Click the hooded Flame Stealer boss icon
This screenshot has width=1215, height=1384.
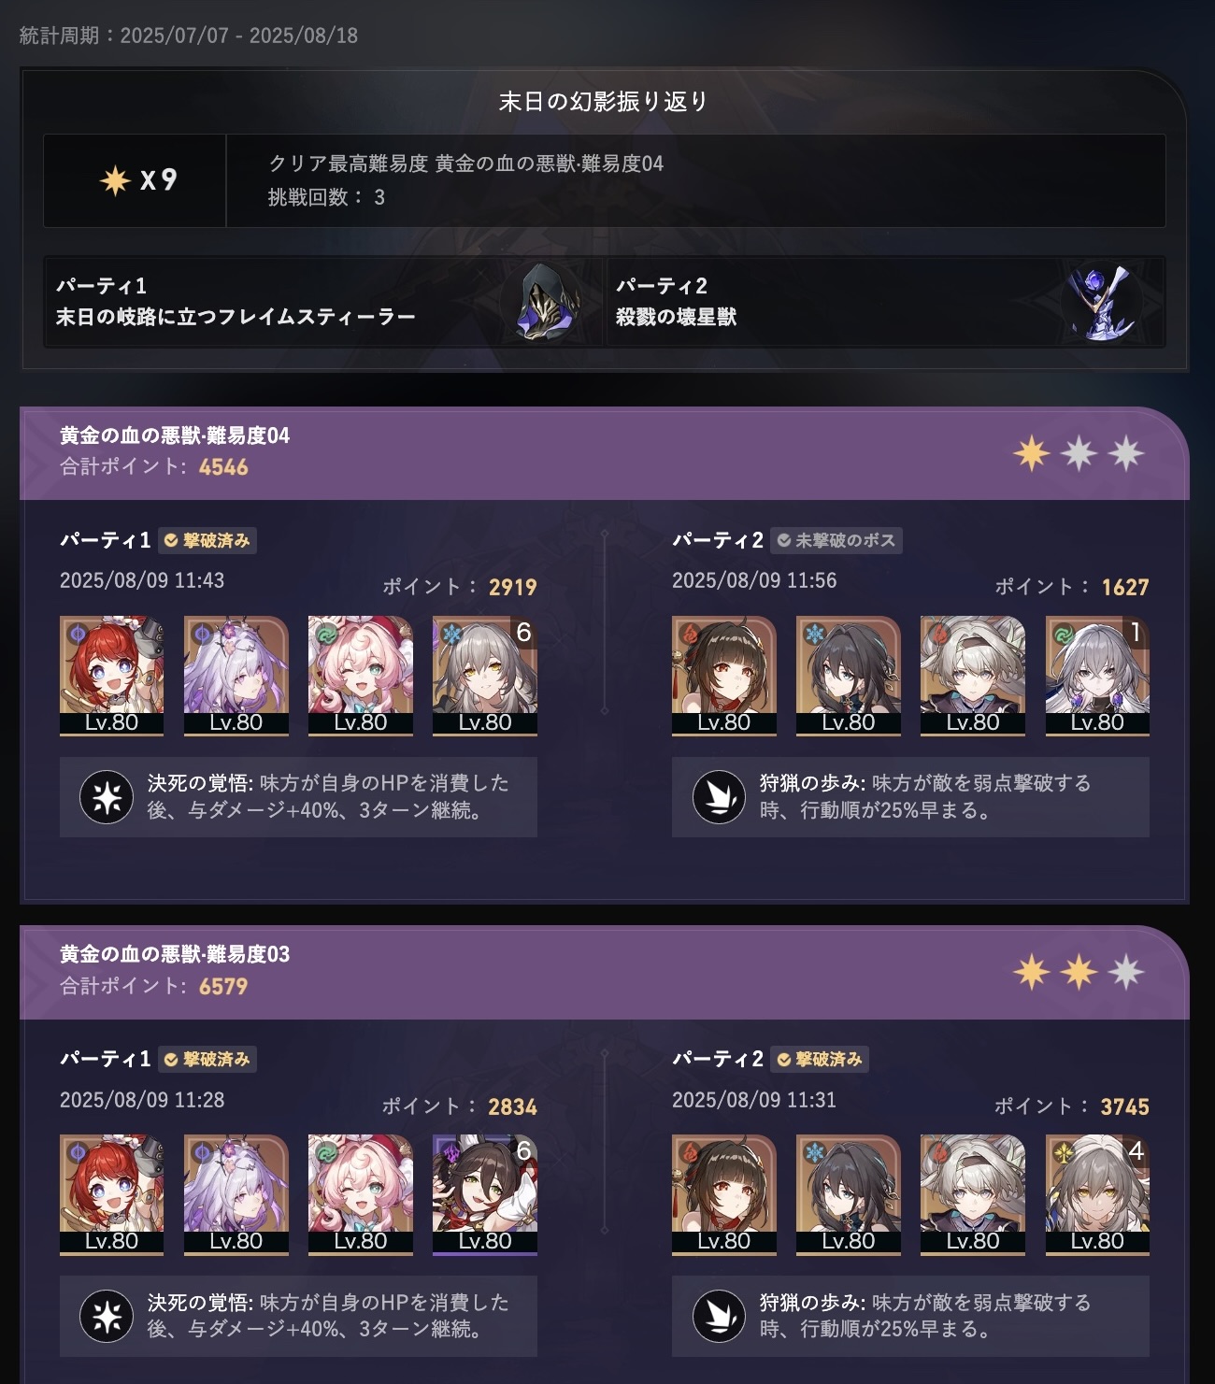coord(541,302)
